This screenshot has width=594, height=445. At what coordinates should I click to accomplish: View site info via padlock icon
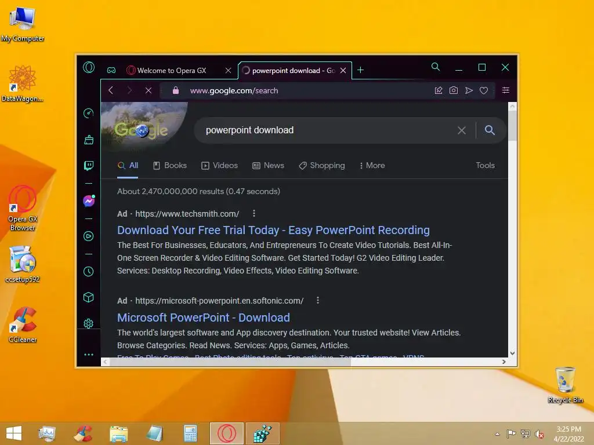pos(175,90)
